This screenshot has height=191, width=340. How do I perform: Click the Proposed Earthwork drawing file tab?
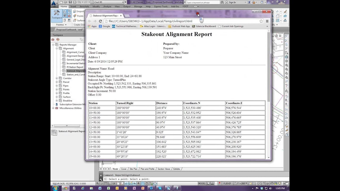pos(70,30)
